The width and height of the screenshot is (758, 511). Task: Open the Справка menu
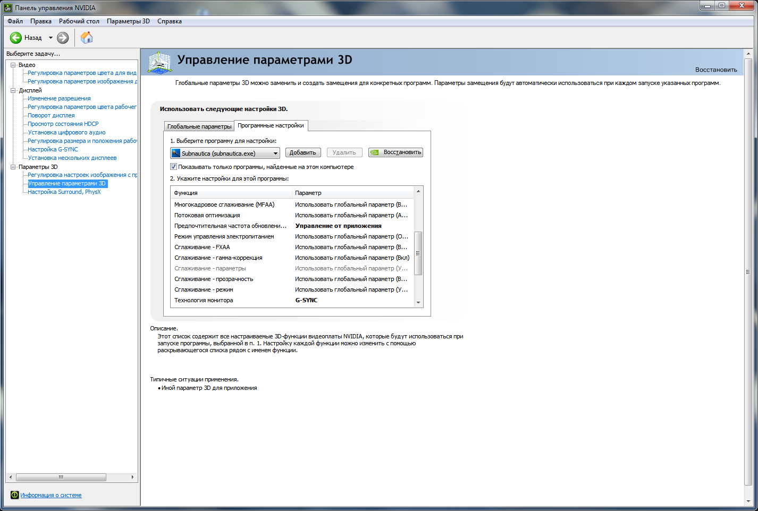[170, 21]
